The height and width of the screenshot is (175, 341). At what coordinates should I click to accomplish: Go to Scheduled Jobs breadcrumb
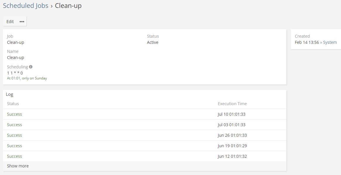(x=26, y=6)
